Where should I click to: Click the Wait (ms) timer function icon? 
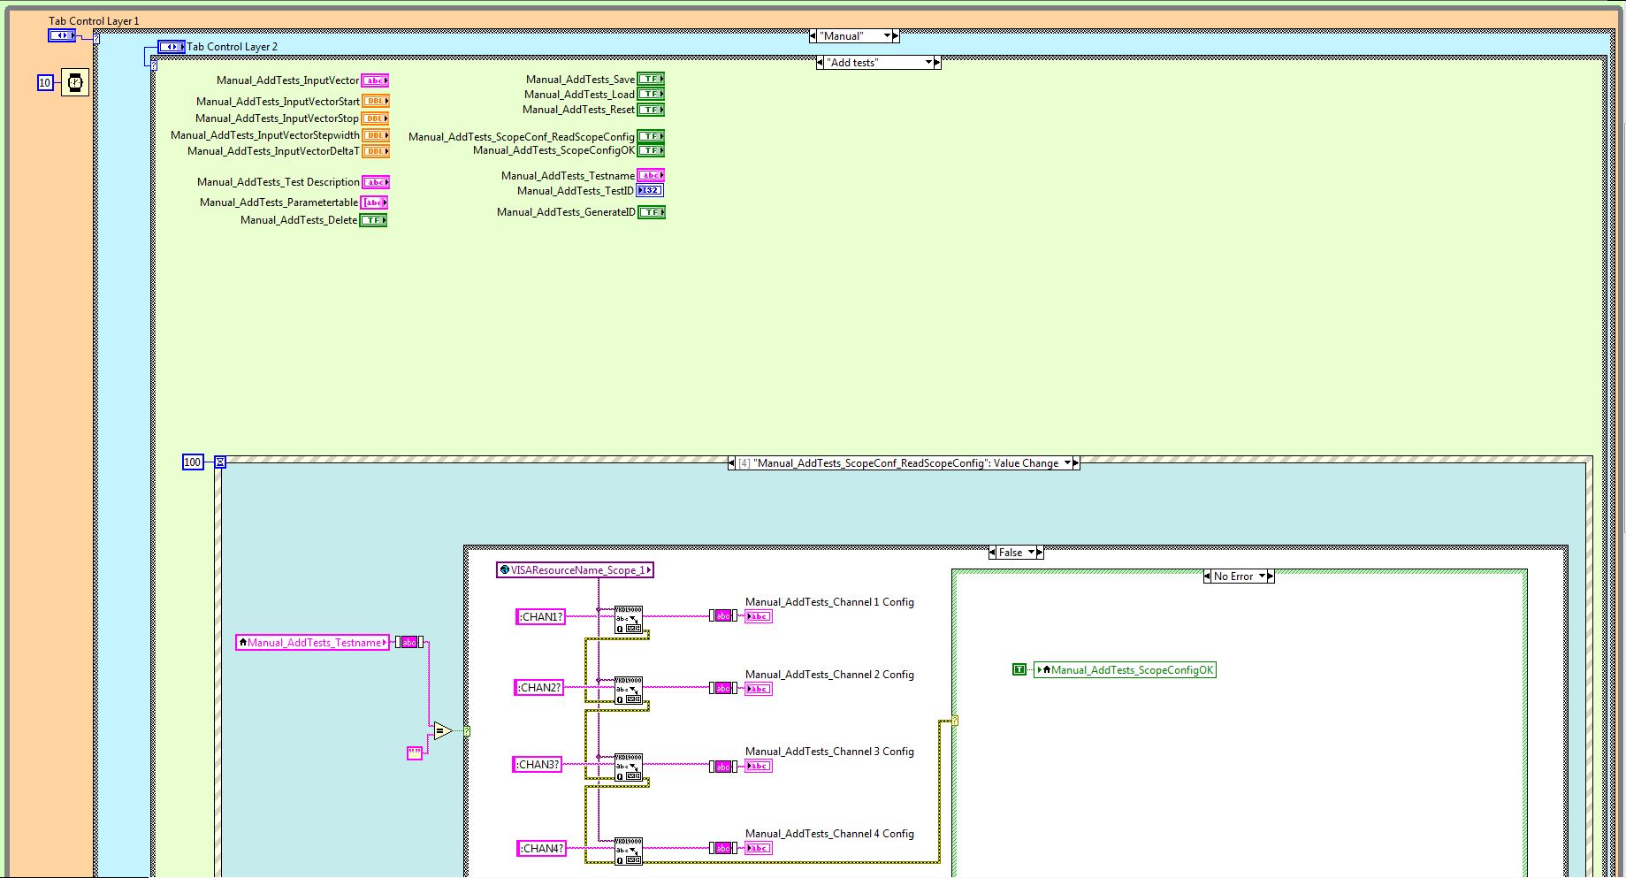(x=75, y=82)
